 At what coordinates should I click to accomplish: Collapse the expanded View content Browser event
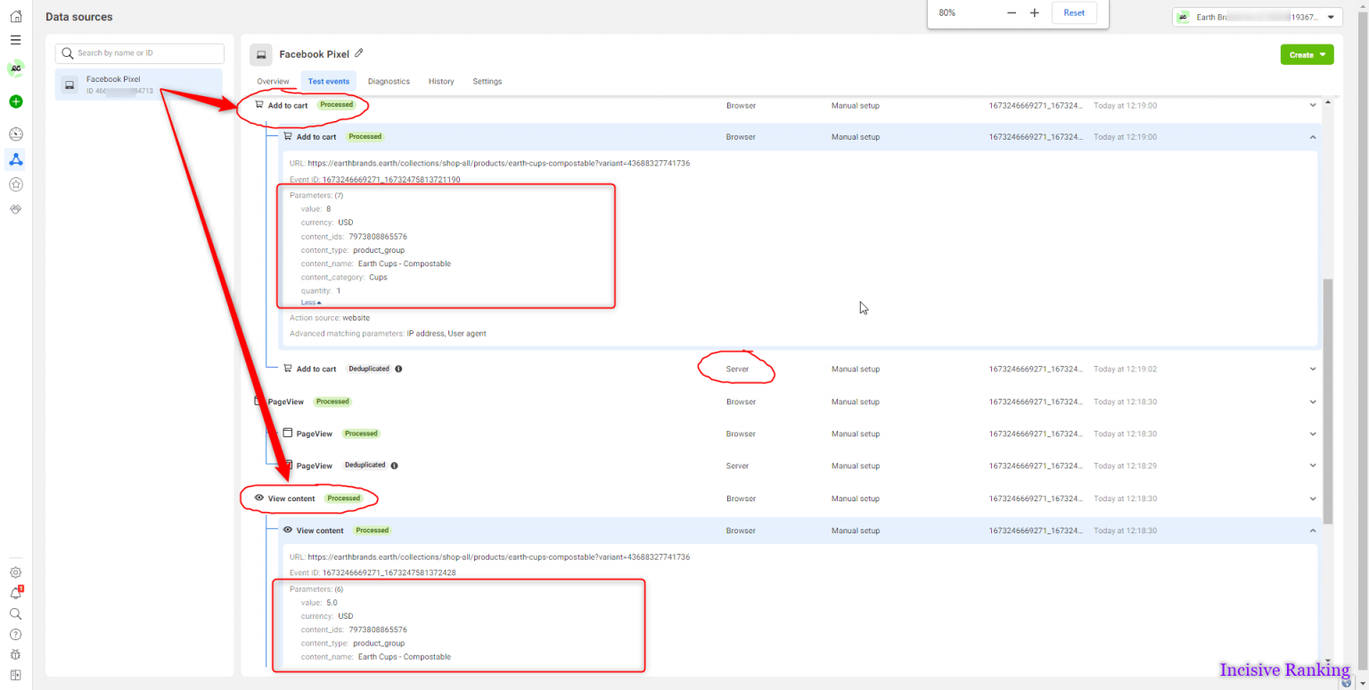(1312, 531)
